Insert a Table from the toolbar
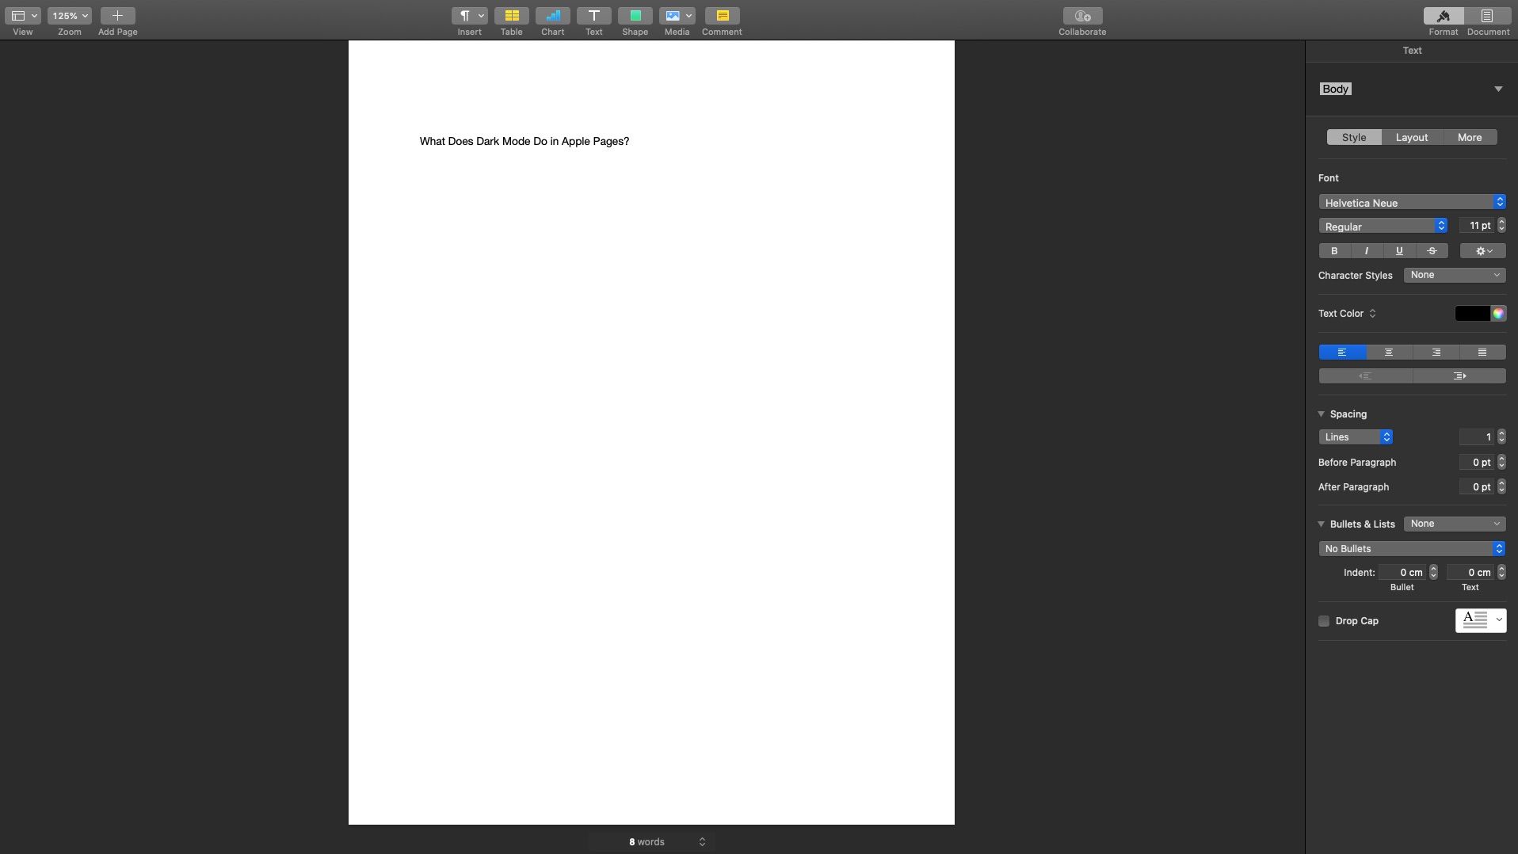 click(512, 16)
